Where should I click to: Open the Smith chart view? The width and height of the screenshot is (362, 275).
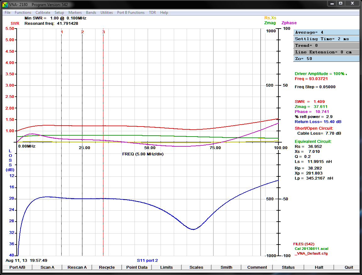[x=226, y=267]
